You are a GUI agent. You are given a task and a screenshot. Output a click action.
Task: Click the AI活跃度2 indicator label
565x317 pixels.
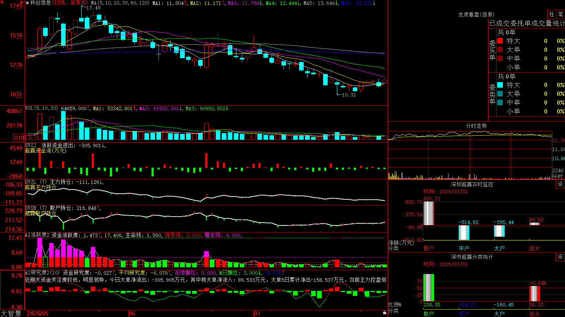(x=37, y=235)
